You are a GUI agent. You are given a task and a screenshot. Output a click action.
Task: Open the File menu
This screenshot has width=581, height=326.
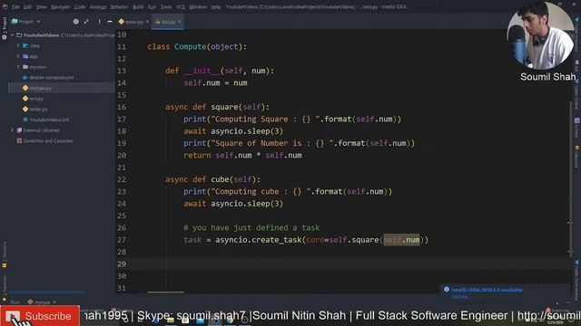[x=15, y=6]
